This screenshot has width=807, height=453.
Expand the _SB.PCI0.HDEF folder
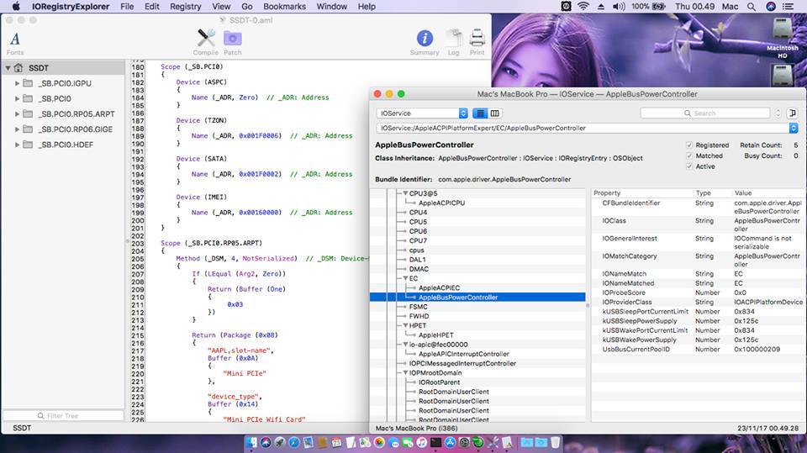(x=17, y=145)
